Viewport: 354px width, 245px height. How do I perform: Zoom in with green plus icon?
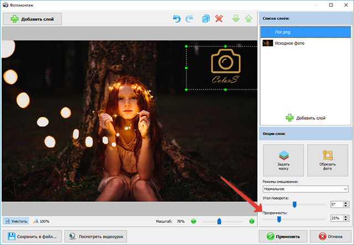click(252, 221)
